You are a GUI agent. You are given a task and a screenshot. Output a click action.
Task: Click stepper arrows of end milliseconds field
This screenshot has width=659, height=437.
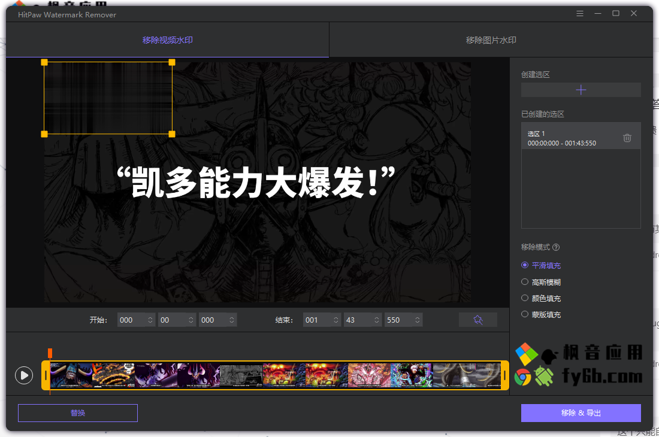point(418,320)
